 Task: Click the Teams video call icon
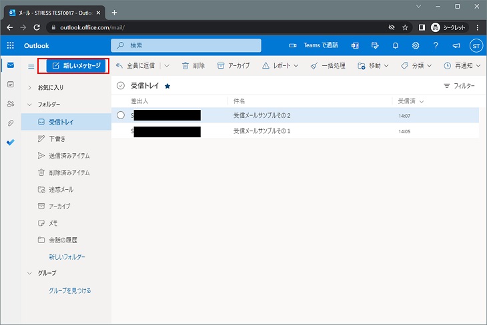(x=293, y=45)
